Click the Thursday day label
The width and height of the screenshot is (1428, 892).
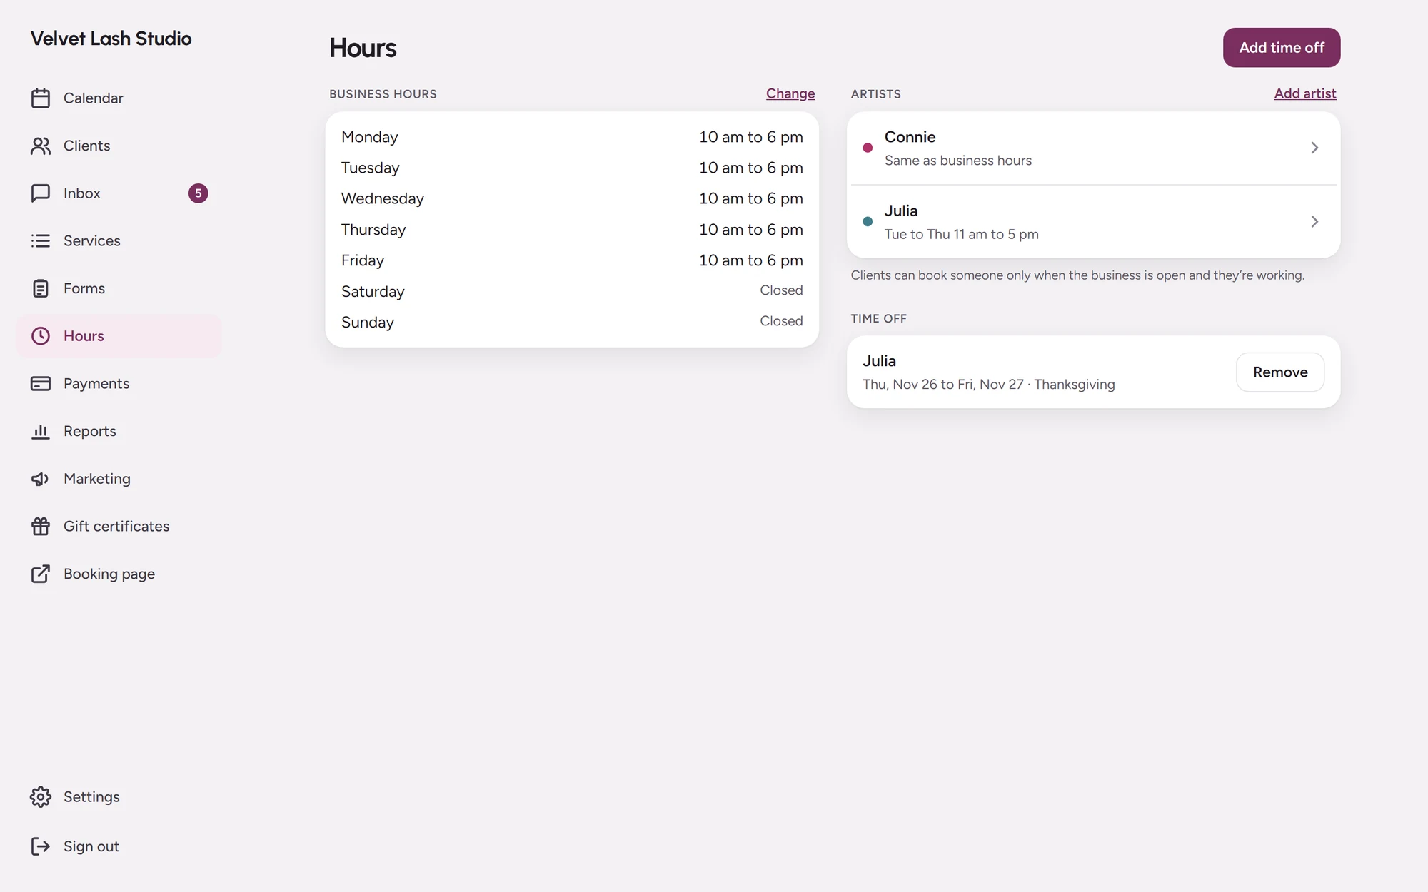(373, 230)
